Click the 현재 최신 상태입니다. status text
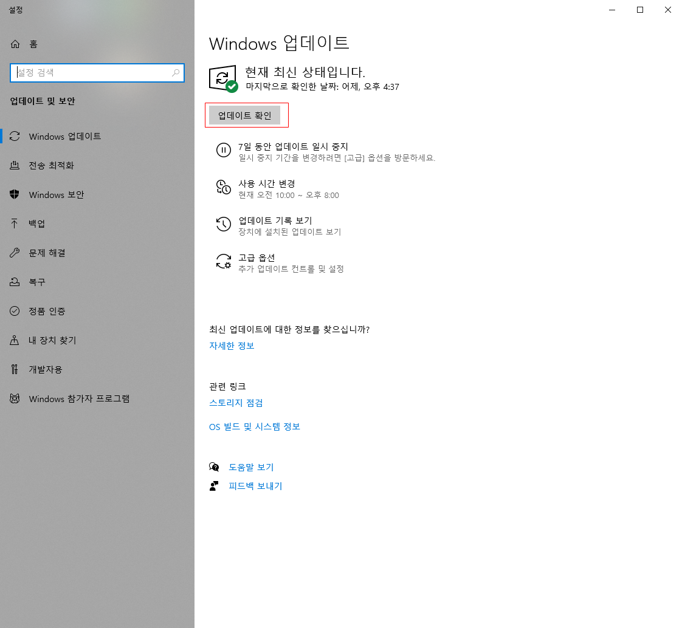The image size is (682, 628). [x=305, y=72]
